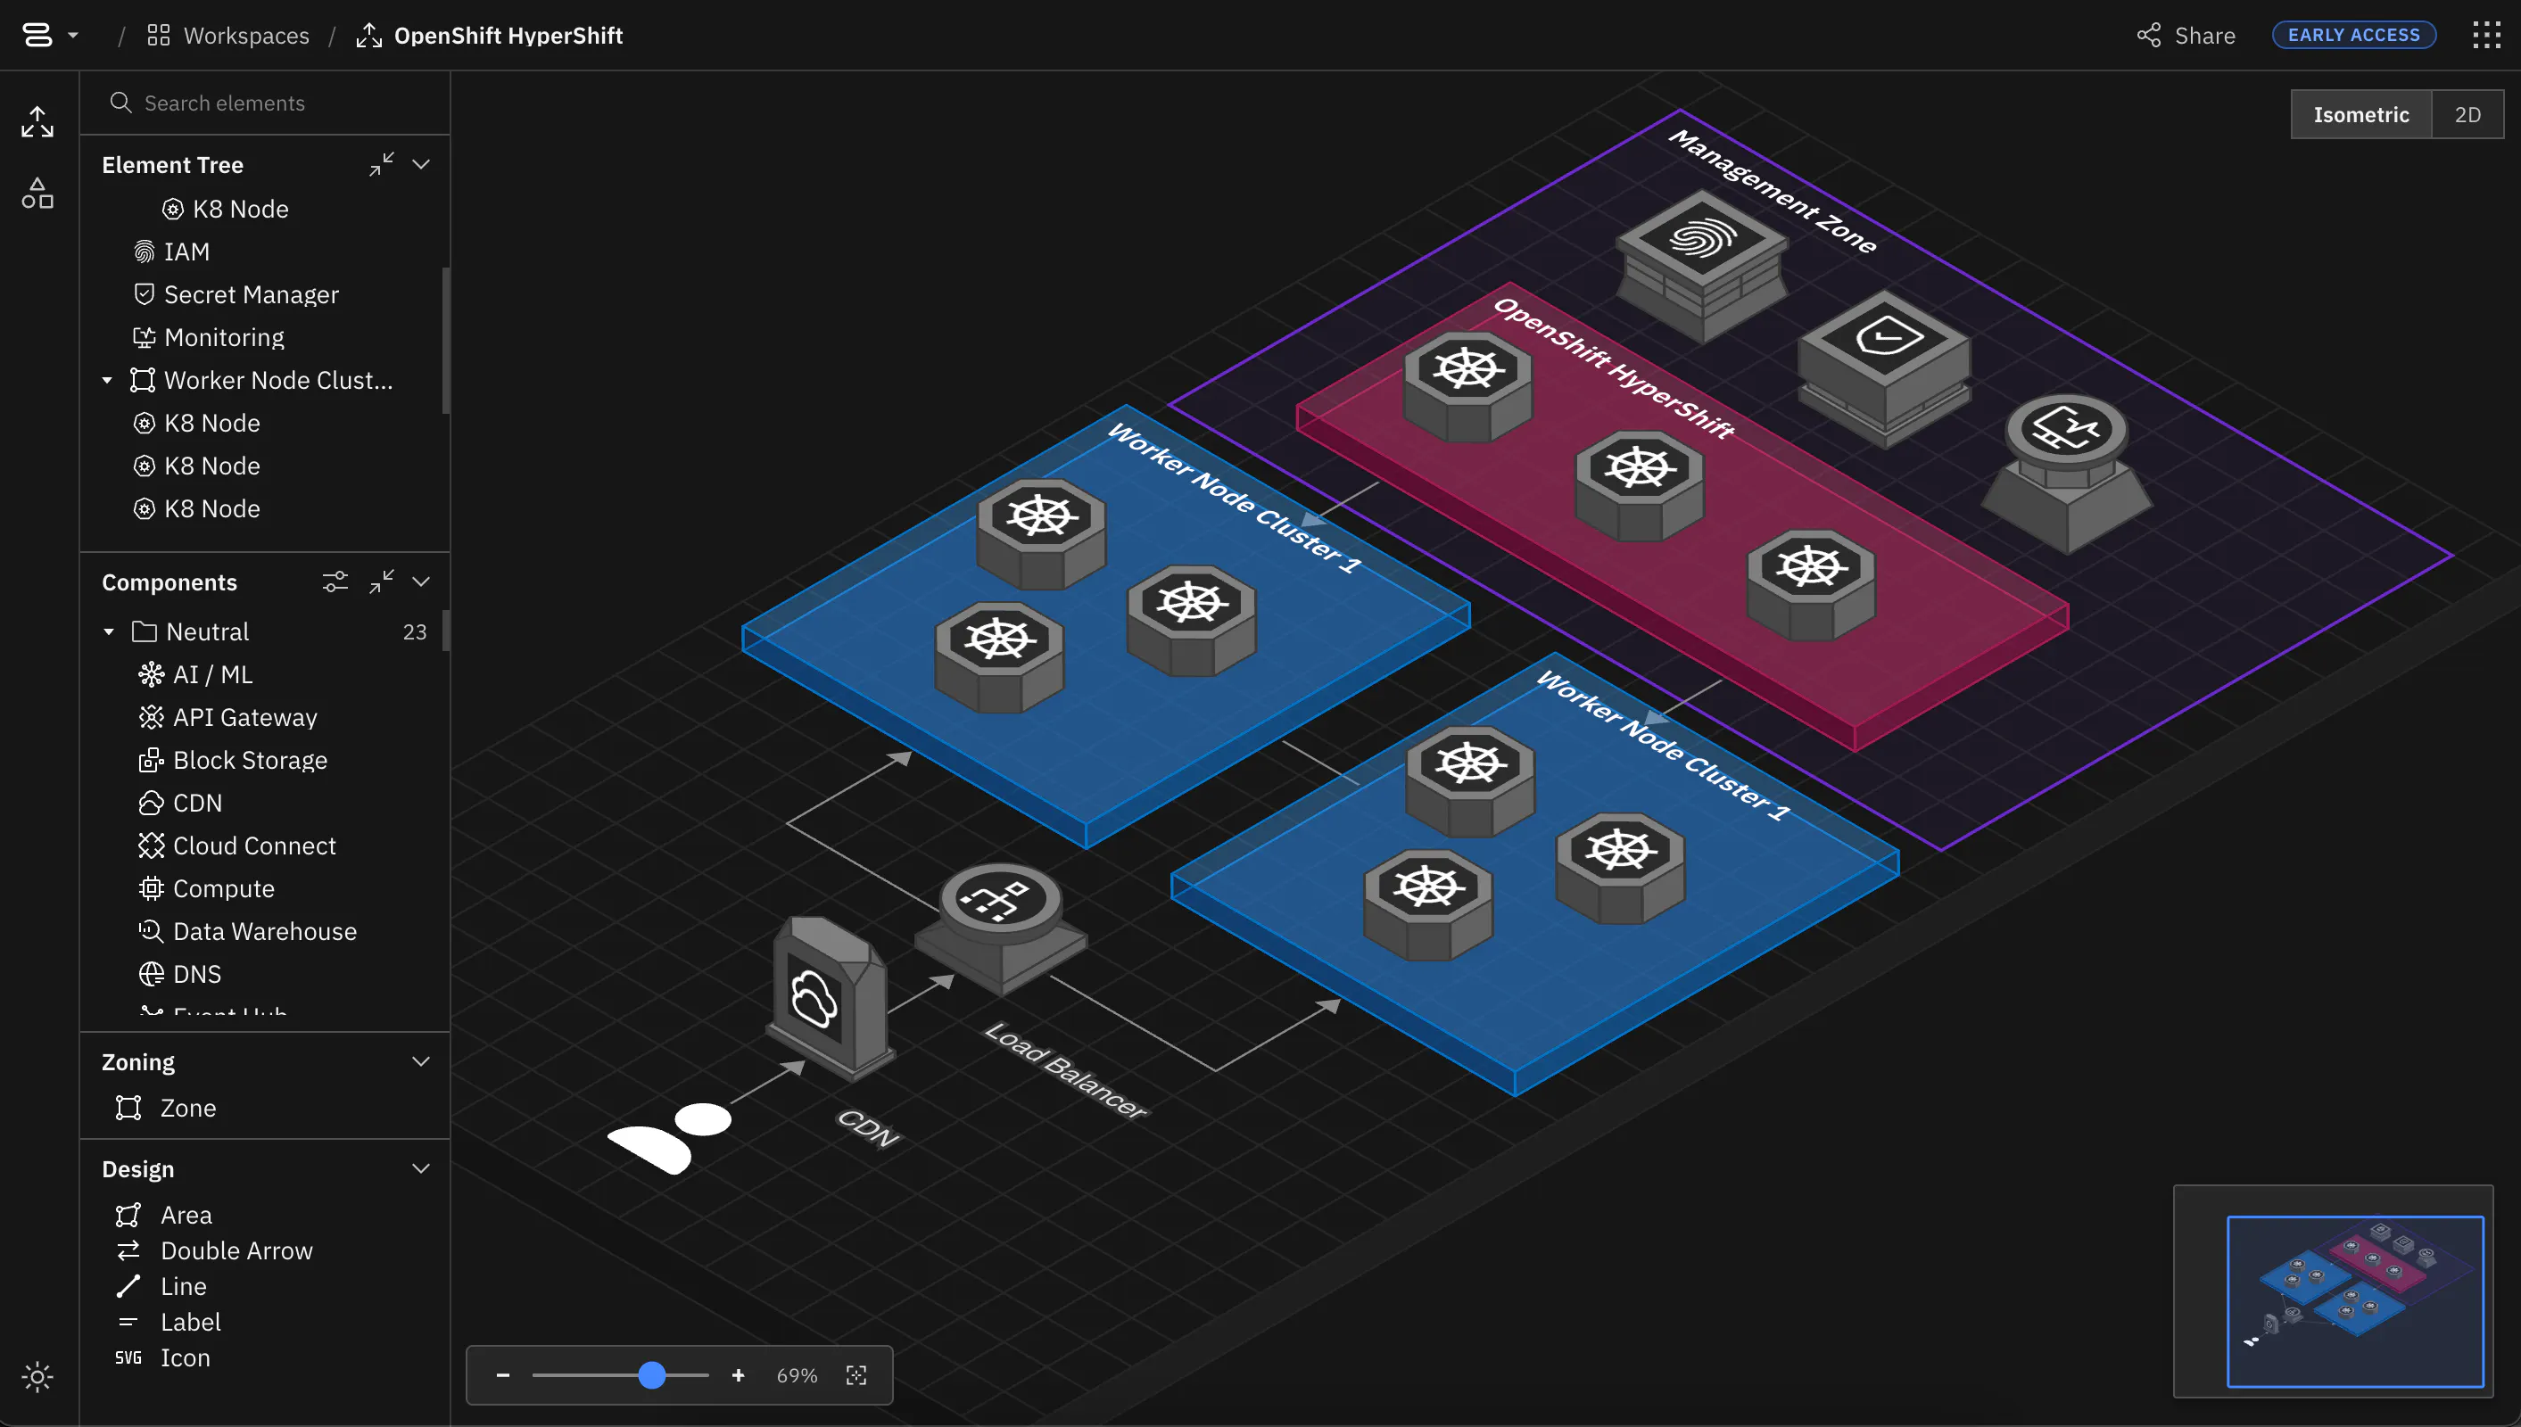Click the minimap overview thumbnail
This screenshot has width=2521, height=1427.
[2333, 1291]
